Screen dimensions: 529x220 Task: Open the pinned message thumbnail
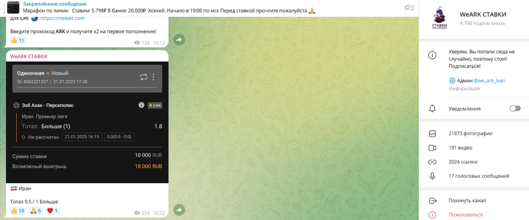[x=13, y=7]
